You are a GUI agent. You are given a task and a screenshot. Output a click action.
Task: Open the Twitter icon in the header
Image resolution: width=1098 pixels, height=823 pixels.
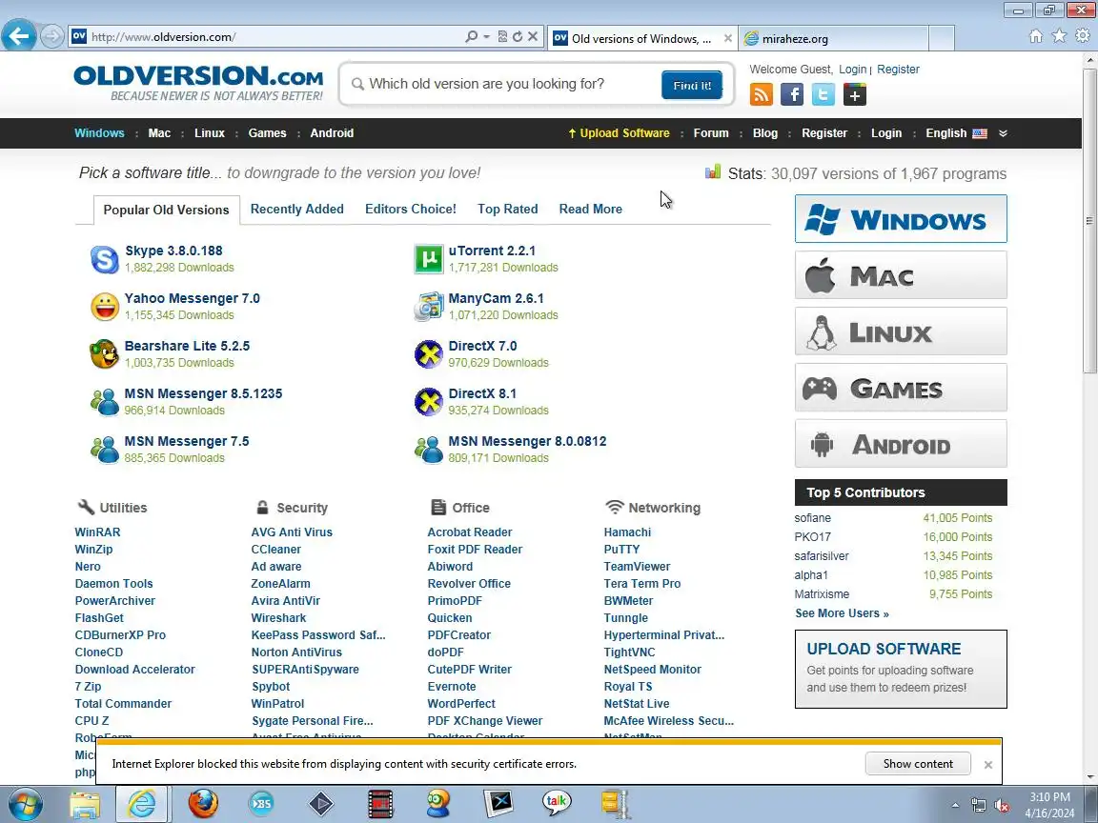pos(823,93)
